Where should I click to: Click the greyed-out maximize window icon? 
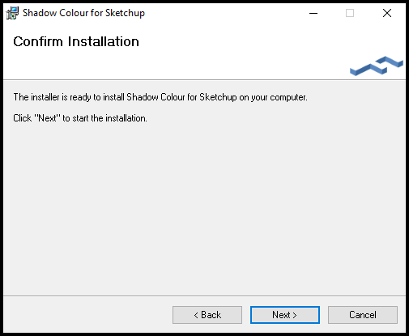point(350,13)
